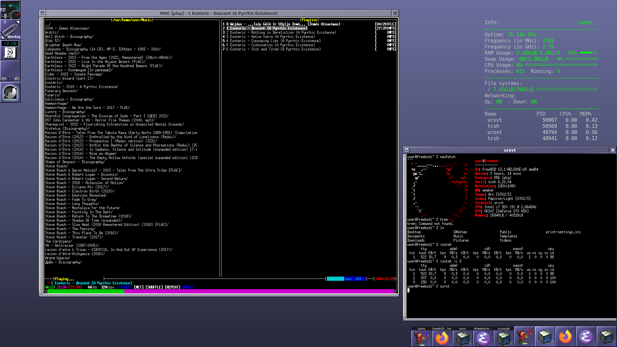Image resolution: width=617 pixels, height=347 pixels.
Task: Open 'Electric Wizard (part 2)/' folder
Action: 69,78
